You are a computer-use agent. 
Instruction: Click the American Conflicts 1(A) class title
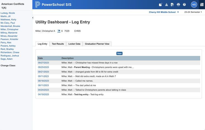click(13, 6)
